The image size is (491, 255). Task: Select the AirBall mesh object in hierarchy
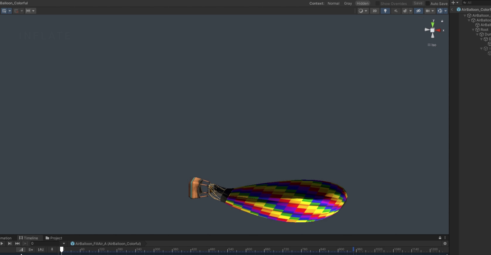(x=483, y=25)
